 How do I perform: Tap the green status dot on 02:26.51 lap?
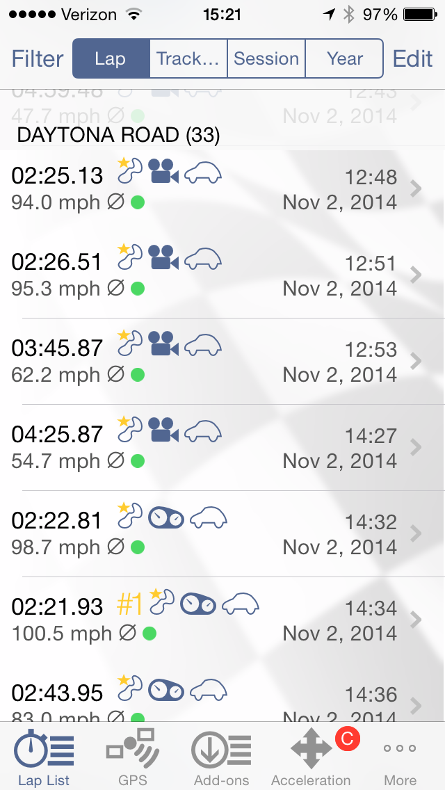click(138, 289)
